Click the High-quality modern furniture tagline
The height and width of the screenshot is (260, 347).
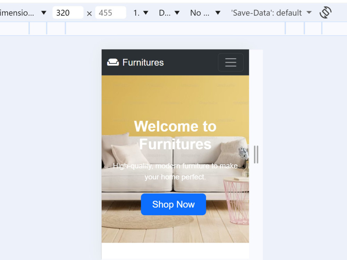click(x=175, y=171)
